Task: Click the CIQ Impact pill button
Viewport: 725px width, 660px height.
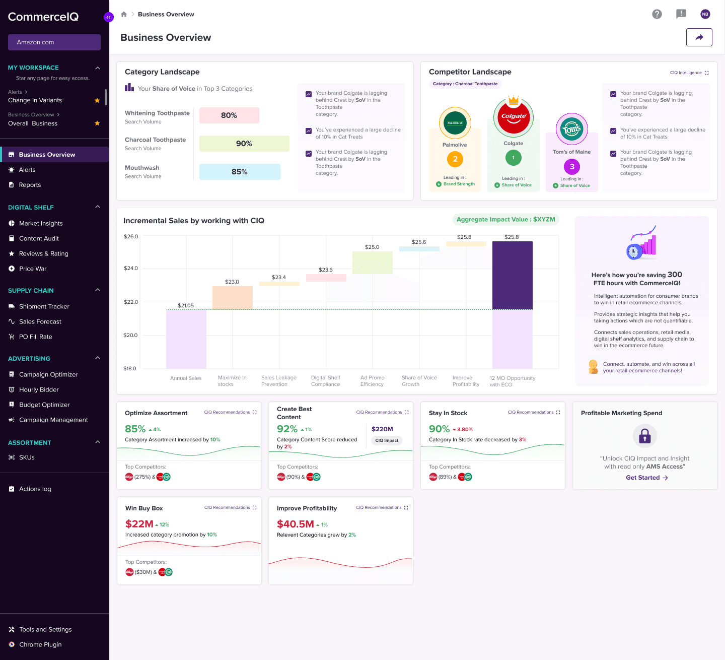Action: click(x=387, y=440)
